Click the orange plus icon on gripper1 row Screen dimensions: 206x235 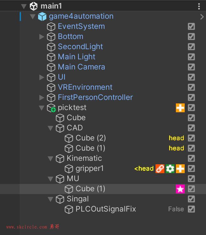coord(180,169)
